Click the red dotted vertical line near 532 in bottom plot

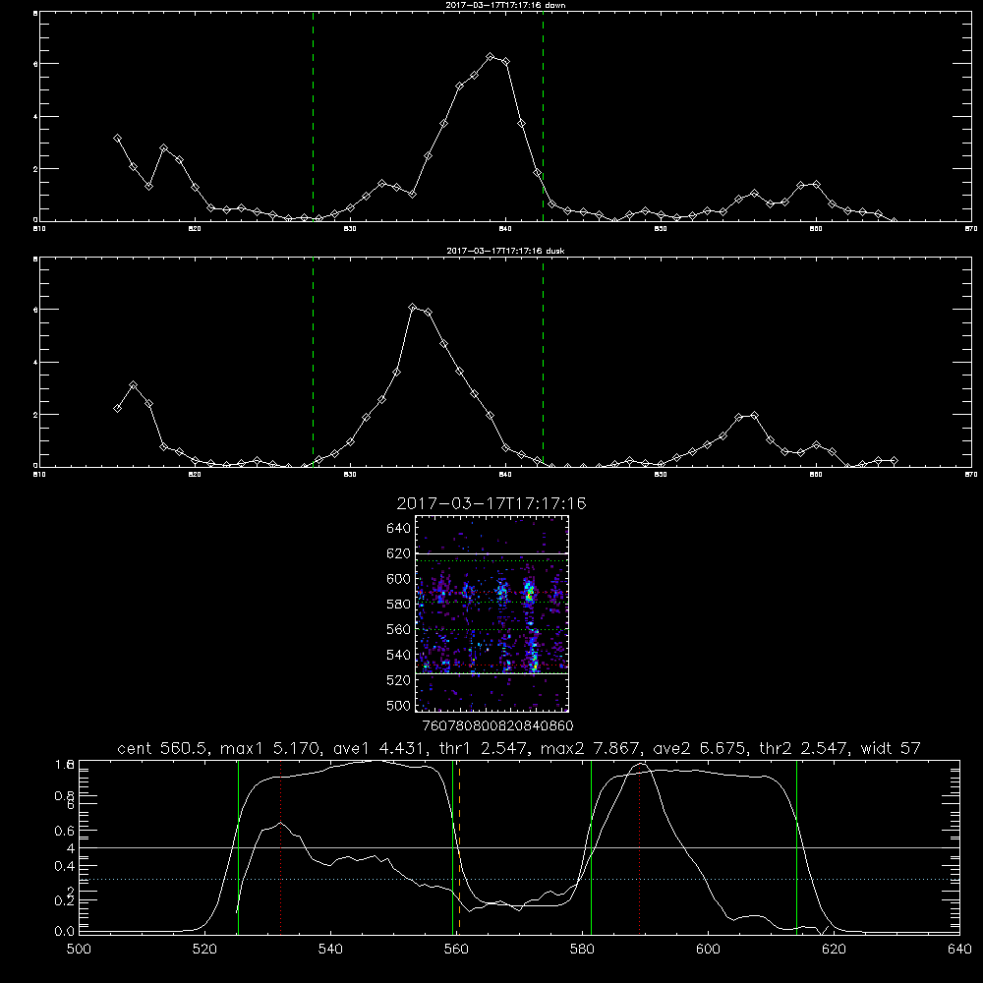280,847
